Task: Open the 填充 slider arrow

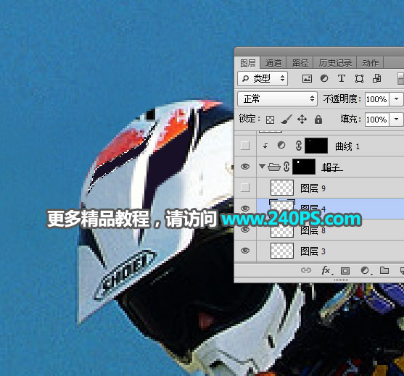Action: point(396,120)
